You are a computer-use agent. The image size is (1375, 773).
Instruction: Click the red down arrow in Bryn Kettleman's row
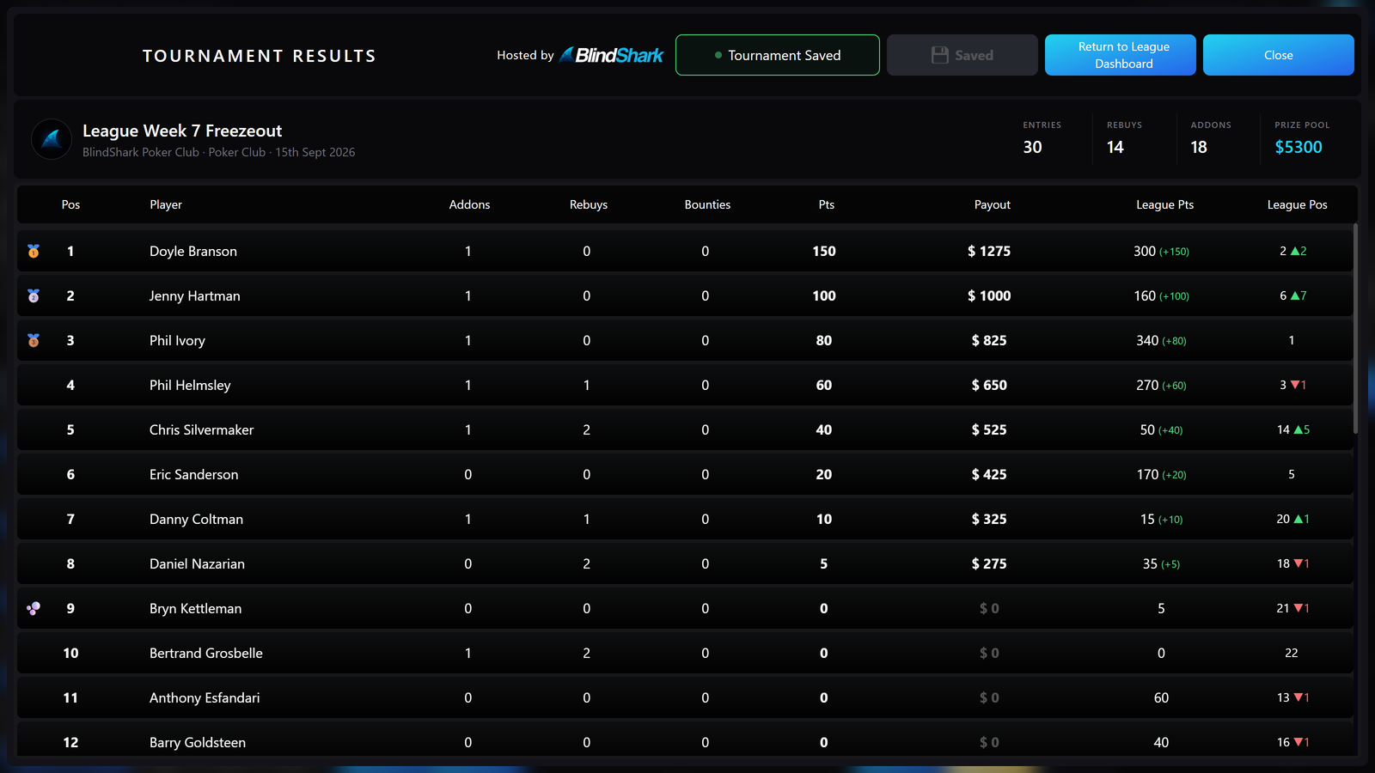[x=1299, y=608]
